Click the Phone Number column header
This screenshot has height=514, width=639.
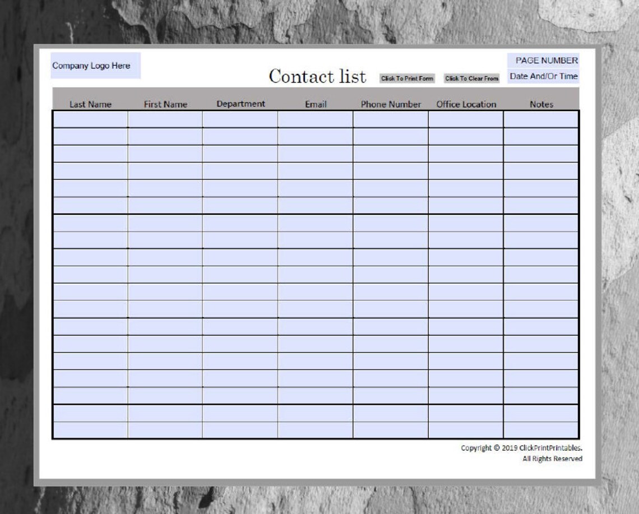tap(391, 104)
